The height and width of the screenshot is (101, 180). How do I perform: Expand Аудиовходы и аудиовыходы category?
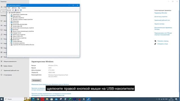coord(10,14)
